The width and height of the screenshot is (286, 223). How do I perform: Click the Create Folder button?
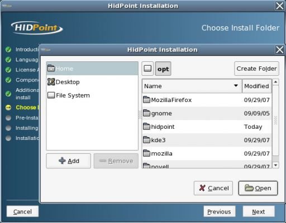256,69
